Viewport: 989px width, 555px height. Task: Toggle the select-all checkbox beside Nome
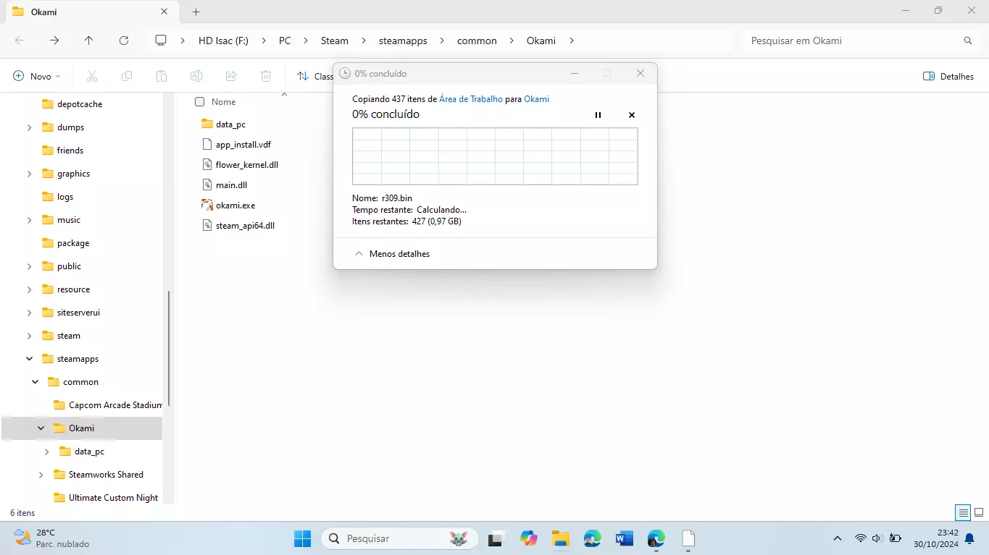200,102
